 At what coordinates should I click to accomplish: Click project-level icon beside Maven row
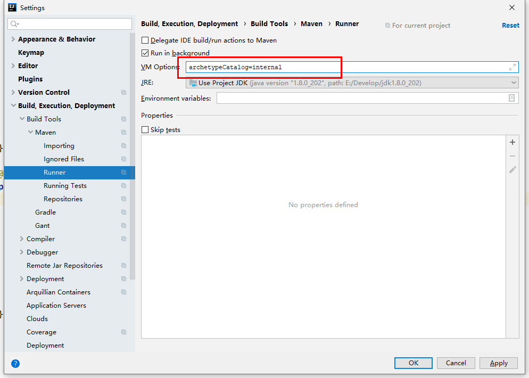tap(124, 132)
